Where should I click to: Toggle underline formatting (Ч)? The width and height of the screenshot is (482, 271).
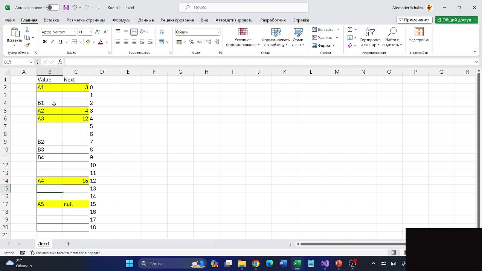(x=60, y=42)
